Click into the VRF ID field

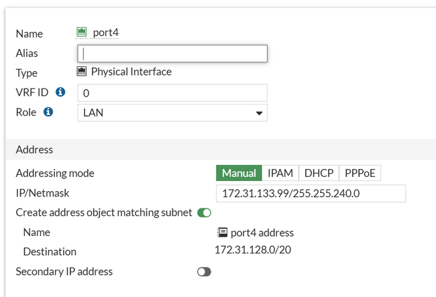[x=172, y=93]
